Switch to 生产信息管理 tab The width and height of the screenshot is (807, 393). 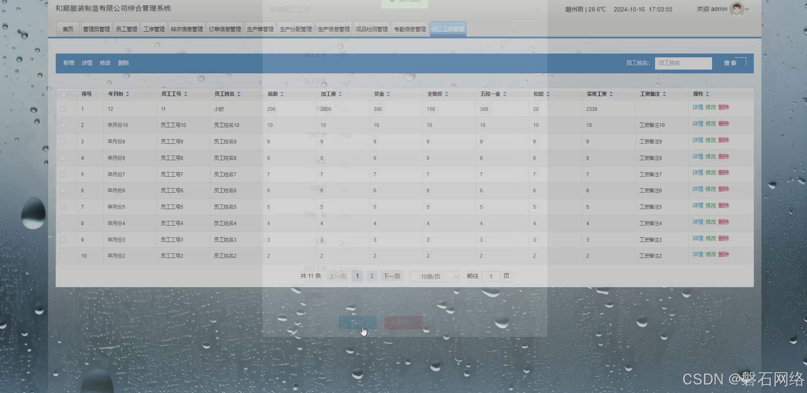coord(334,29)
